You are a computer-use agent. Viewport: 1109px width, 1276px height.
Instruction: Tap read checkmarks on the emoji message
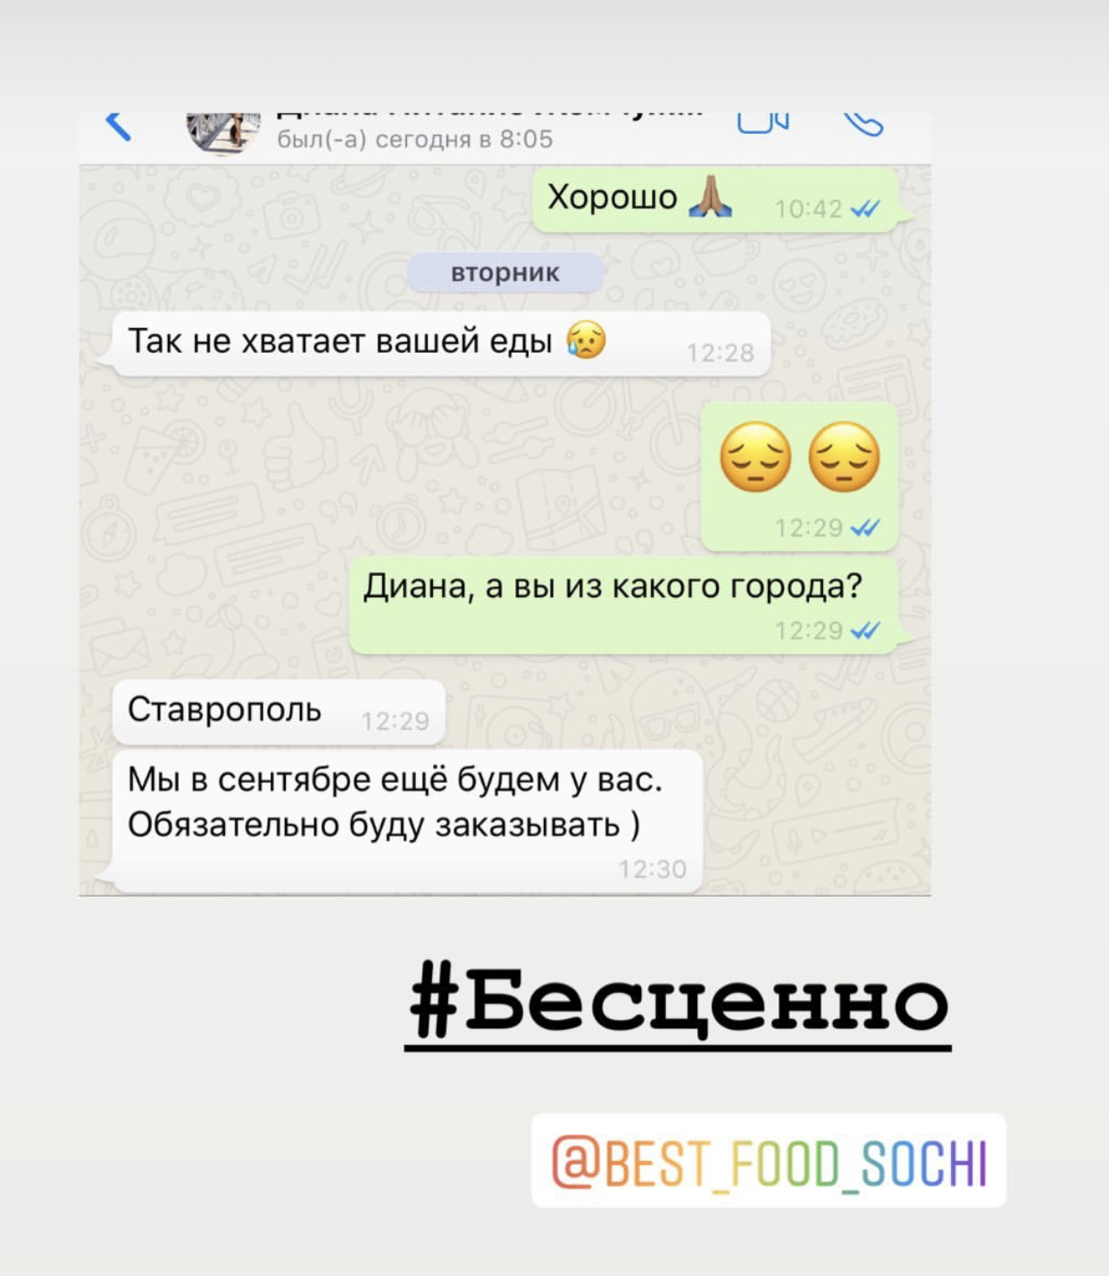click(x=865, y=528)
